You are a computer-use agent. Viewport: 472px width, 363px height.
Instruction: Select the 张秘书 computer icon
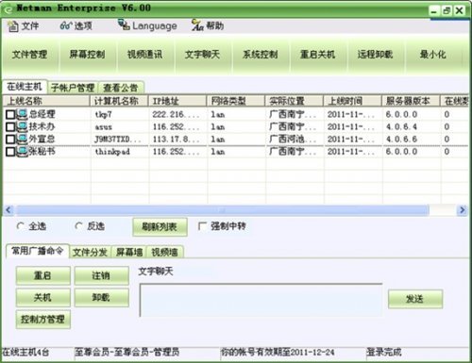click(x=22, y=152)
